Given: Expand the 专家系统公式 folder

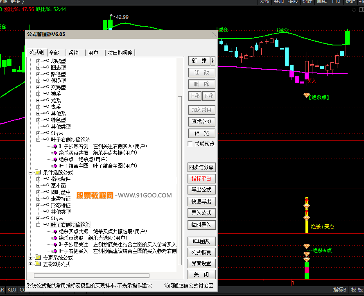Looking at the screenshot, I should (30, 258).
